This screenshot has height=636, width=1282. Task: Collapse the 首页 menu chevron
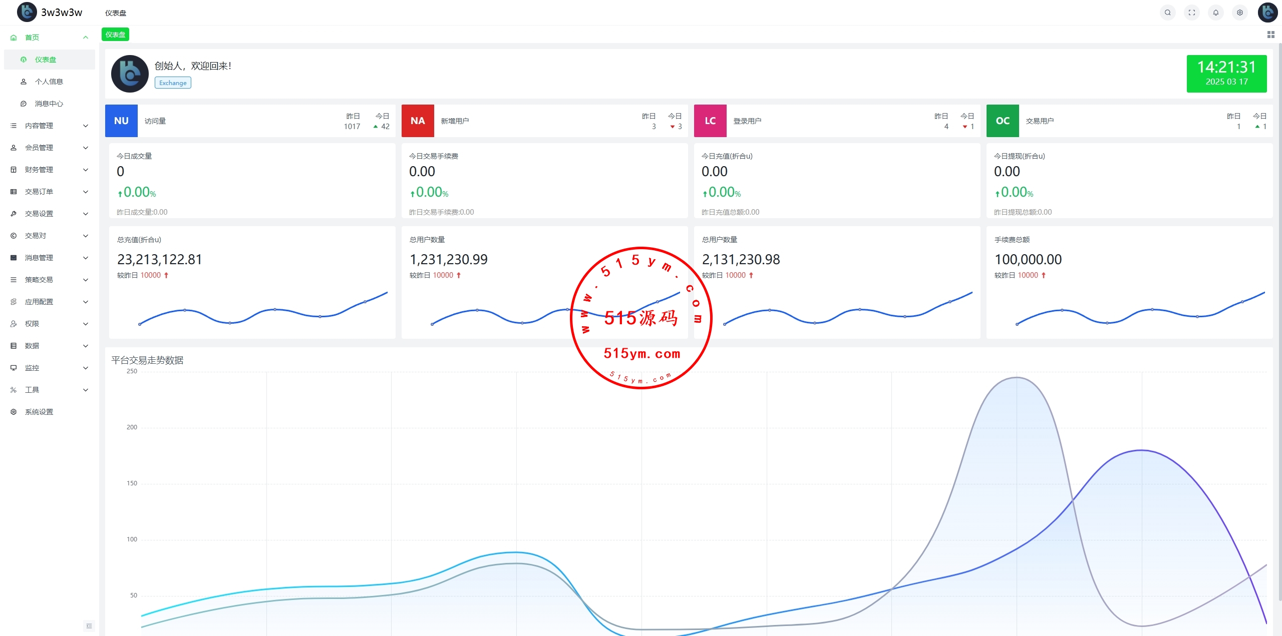point(86,38)
